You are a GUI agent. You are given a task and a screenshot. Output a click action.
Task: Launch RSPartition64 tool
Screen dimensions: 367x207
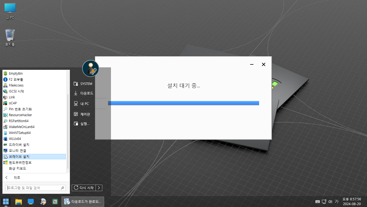pos(34,121)
